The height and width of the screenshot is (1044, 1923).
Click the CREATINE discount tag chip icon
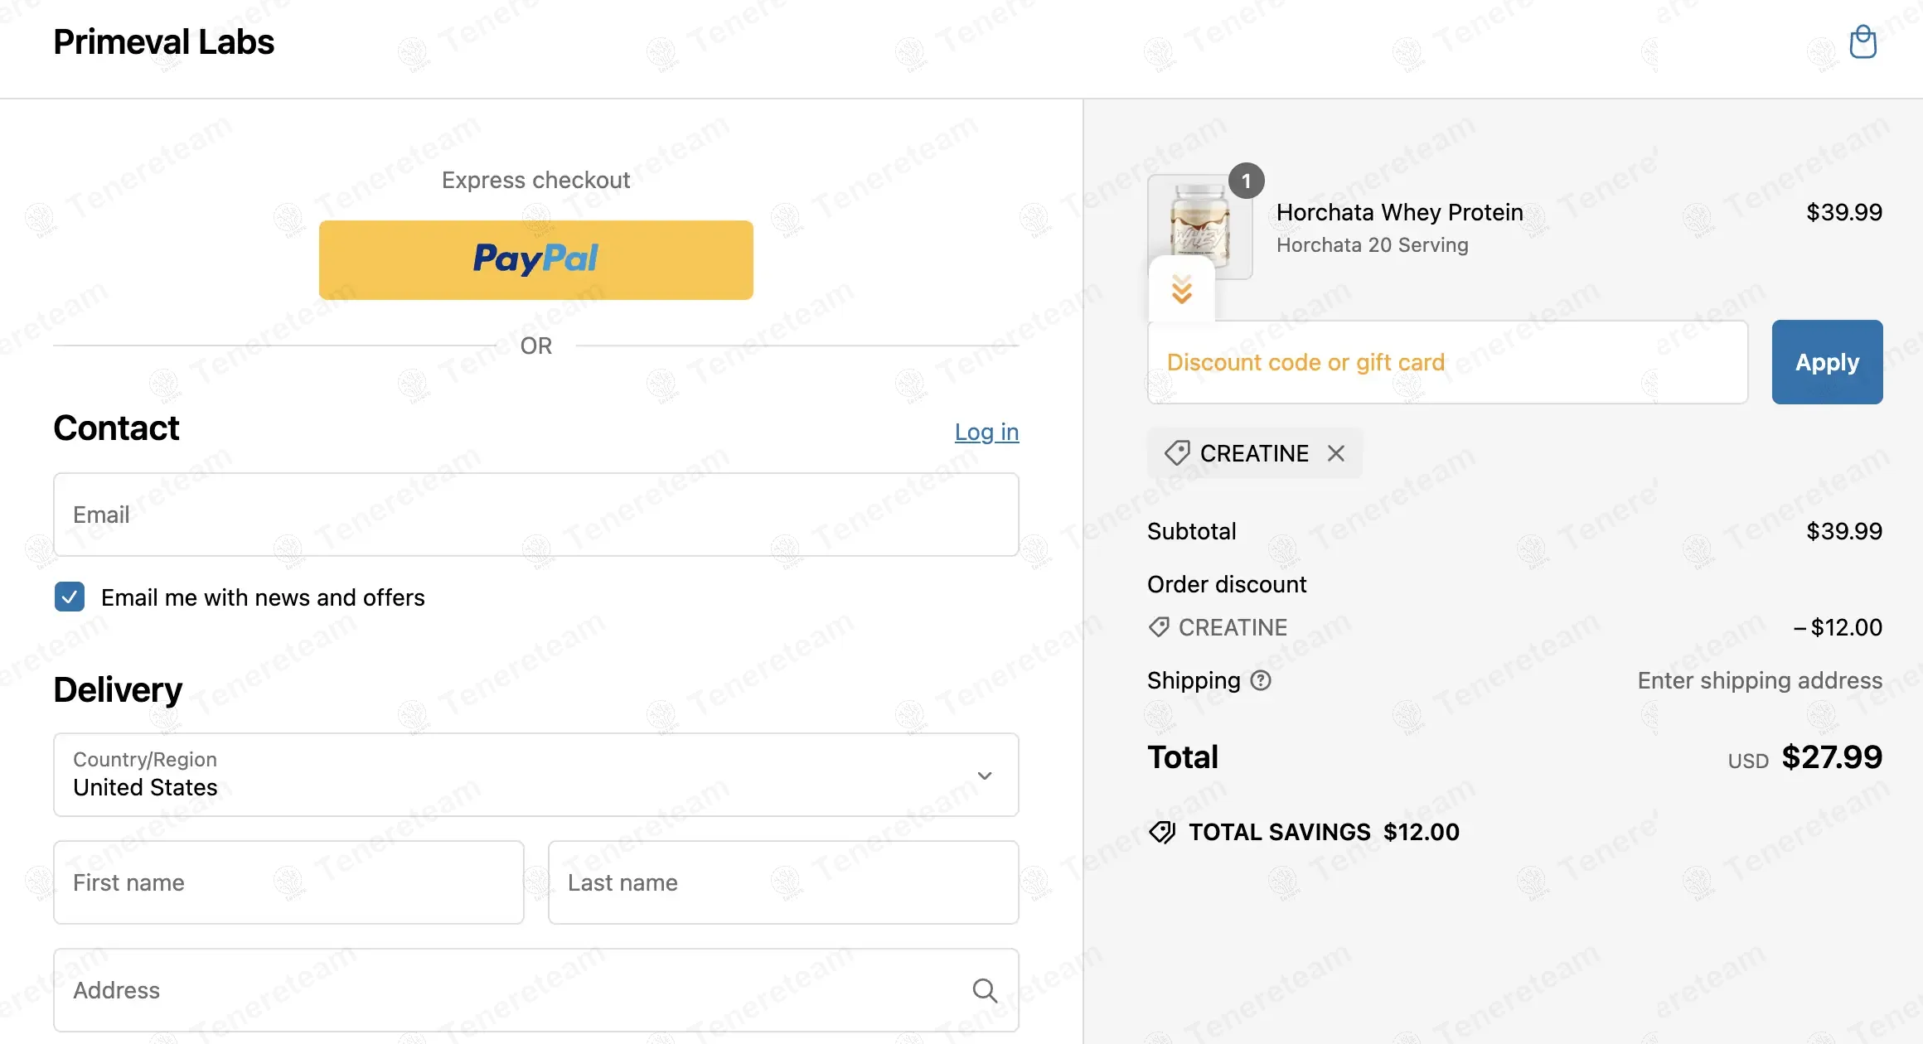pyautogui.click(x=1177, y=453)
